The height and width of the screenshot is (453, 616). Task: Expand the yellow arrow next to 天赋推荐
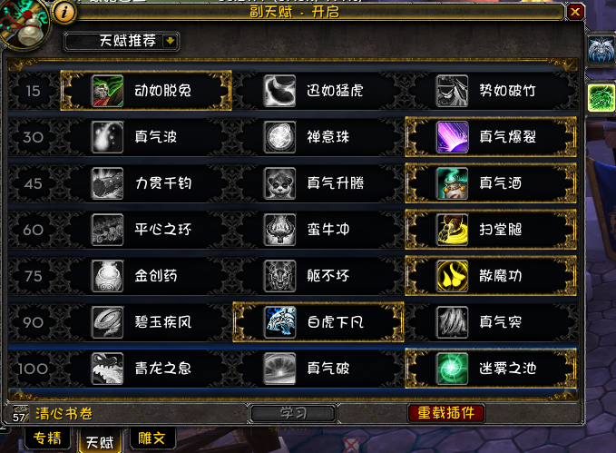[x=171, y=41]
